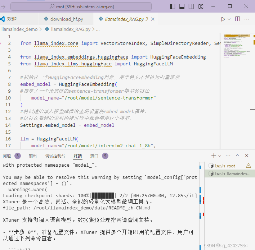The image size is (255, 250).
Task: Click the Python file icon in breadcrumb
Action: coord(47,29)
